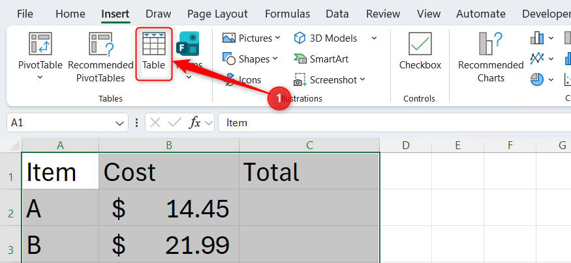Open the View tab
The width and height of the screenshot is (571, 263).
[x=429, y=14]
